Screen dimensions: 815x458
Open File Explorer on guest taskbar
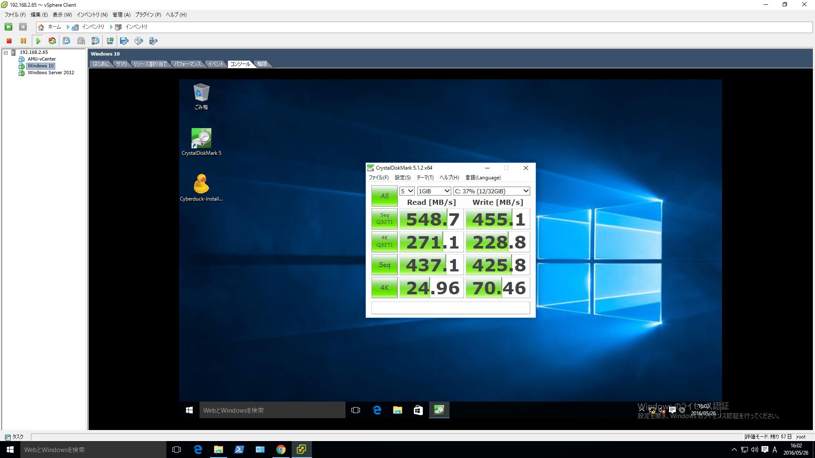tap(397, 410)
